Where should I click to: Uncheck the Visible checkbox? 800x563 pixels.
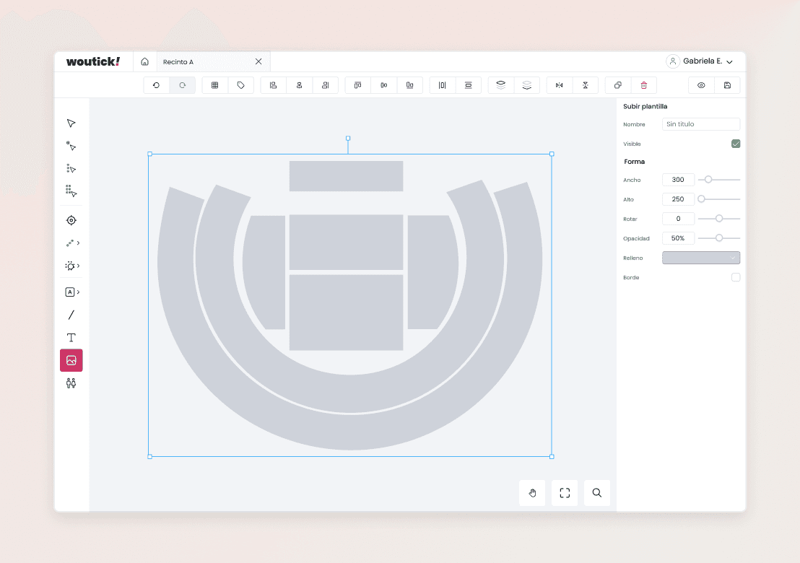click(x=736, y=144)
